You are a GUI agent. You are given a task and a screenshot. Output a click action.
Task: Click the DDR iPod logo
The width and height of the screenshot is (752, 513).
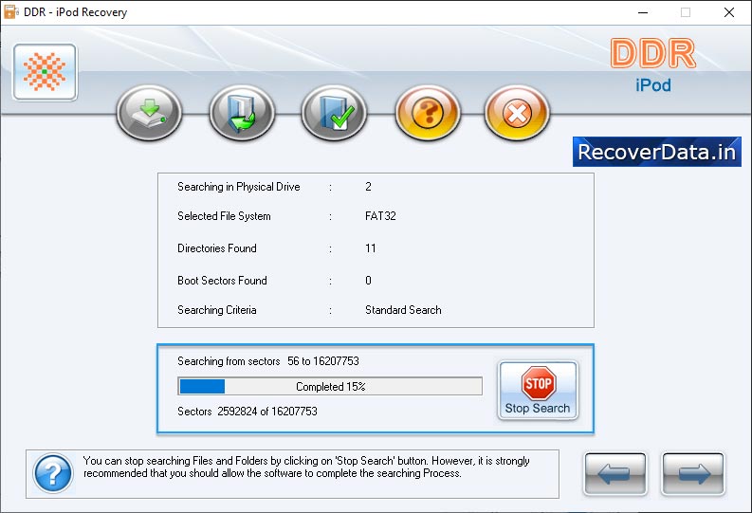click(653, 65)
